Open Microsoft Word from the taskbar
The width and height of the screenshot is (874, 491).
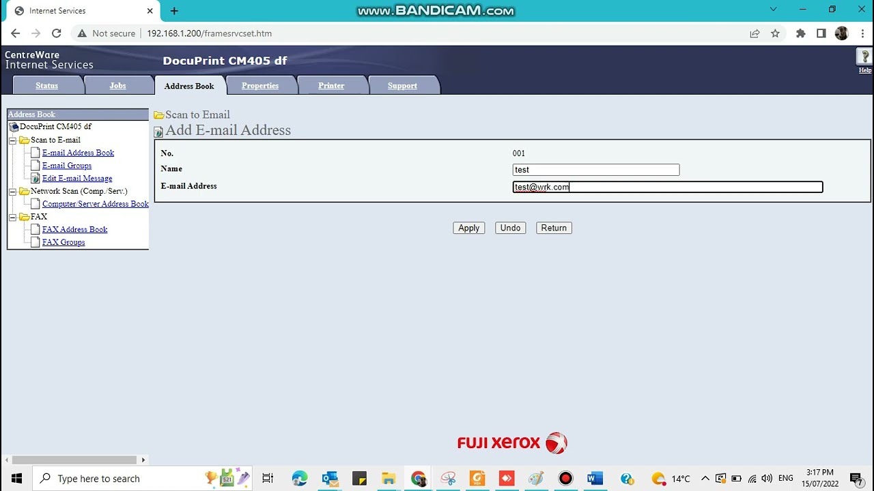click(595, 479)
